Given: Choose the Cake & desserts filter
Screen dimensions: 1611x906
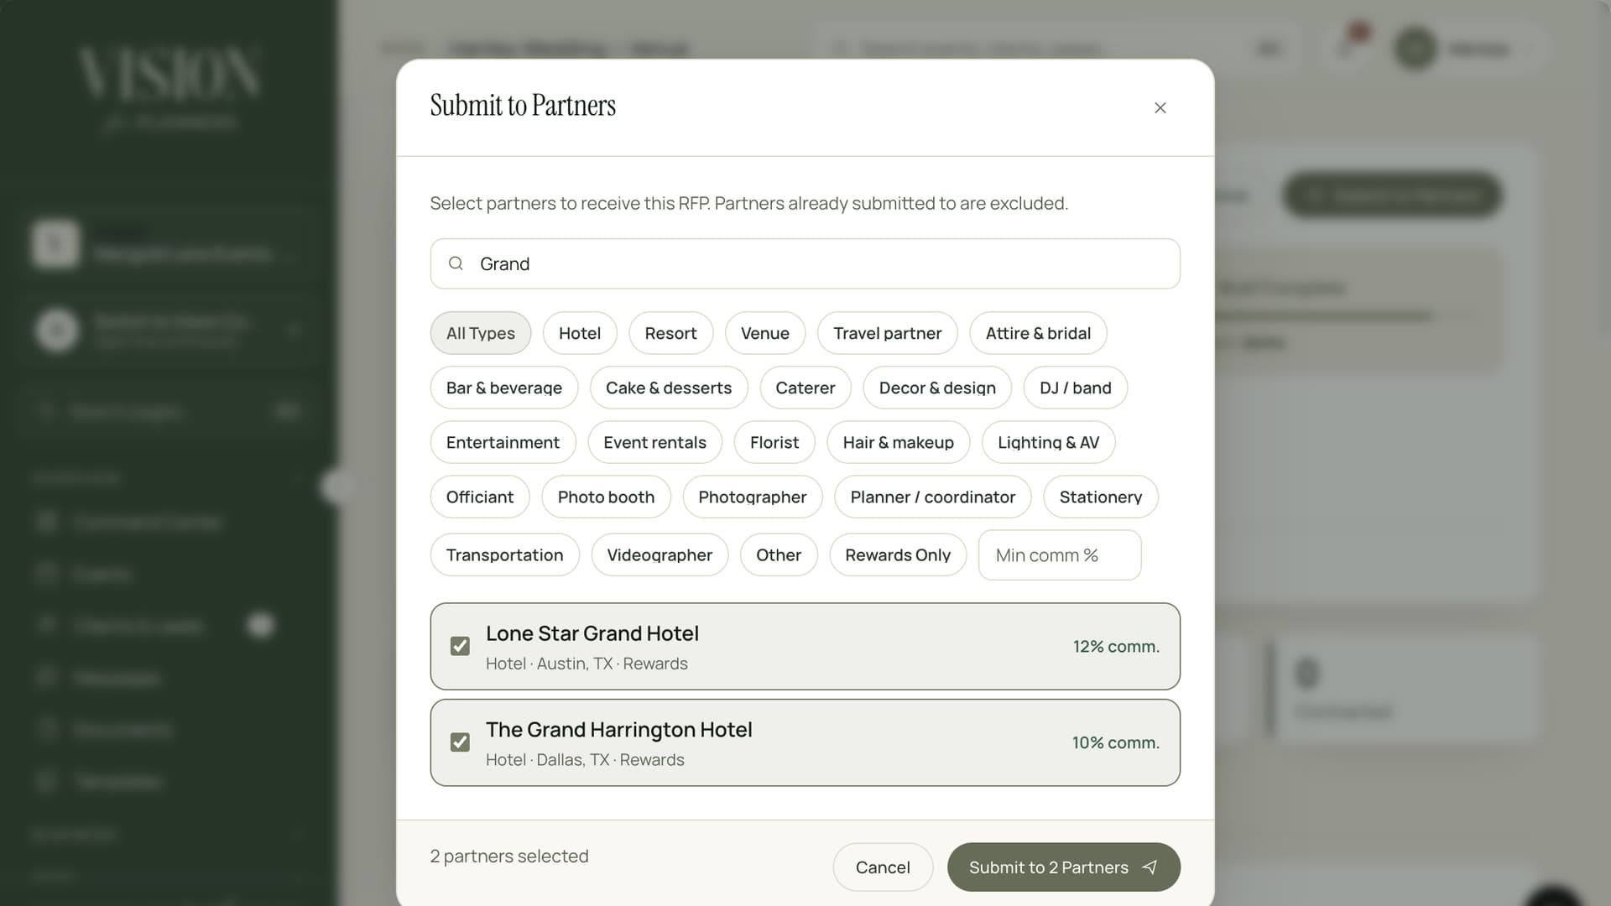Looking at the screenshot, I should [x=669, y=388].
